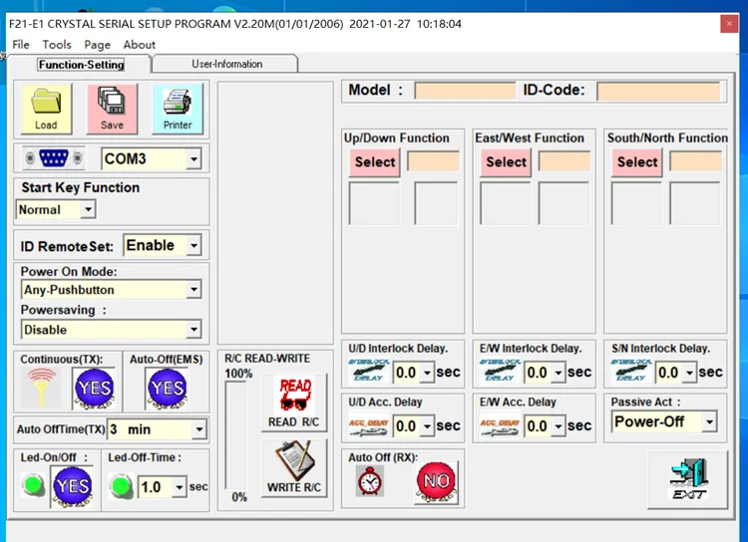Expand Powersaving Disable dropdown
The height and width of the screenshot is (542, 748).
pos(193,330)
